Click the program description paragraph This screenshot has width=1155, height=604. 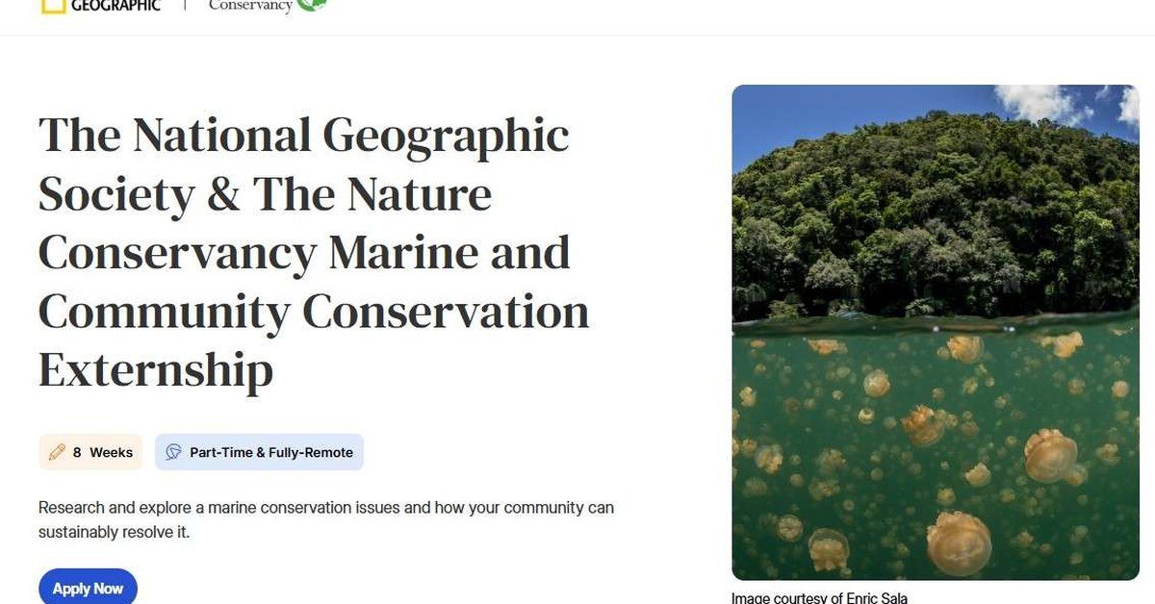coord(325,518)
